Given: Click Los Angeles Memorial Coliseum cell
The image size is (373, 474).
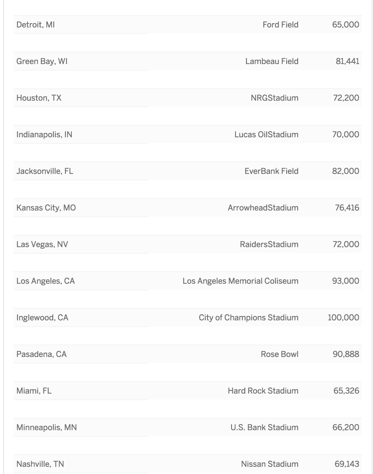Looking at the screenshot, I should coord(240,281).
